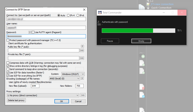Click the New folders 755 field
Viewport: 193px width, 112px height.
click(x=80, y=86)
